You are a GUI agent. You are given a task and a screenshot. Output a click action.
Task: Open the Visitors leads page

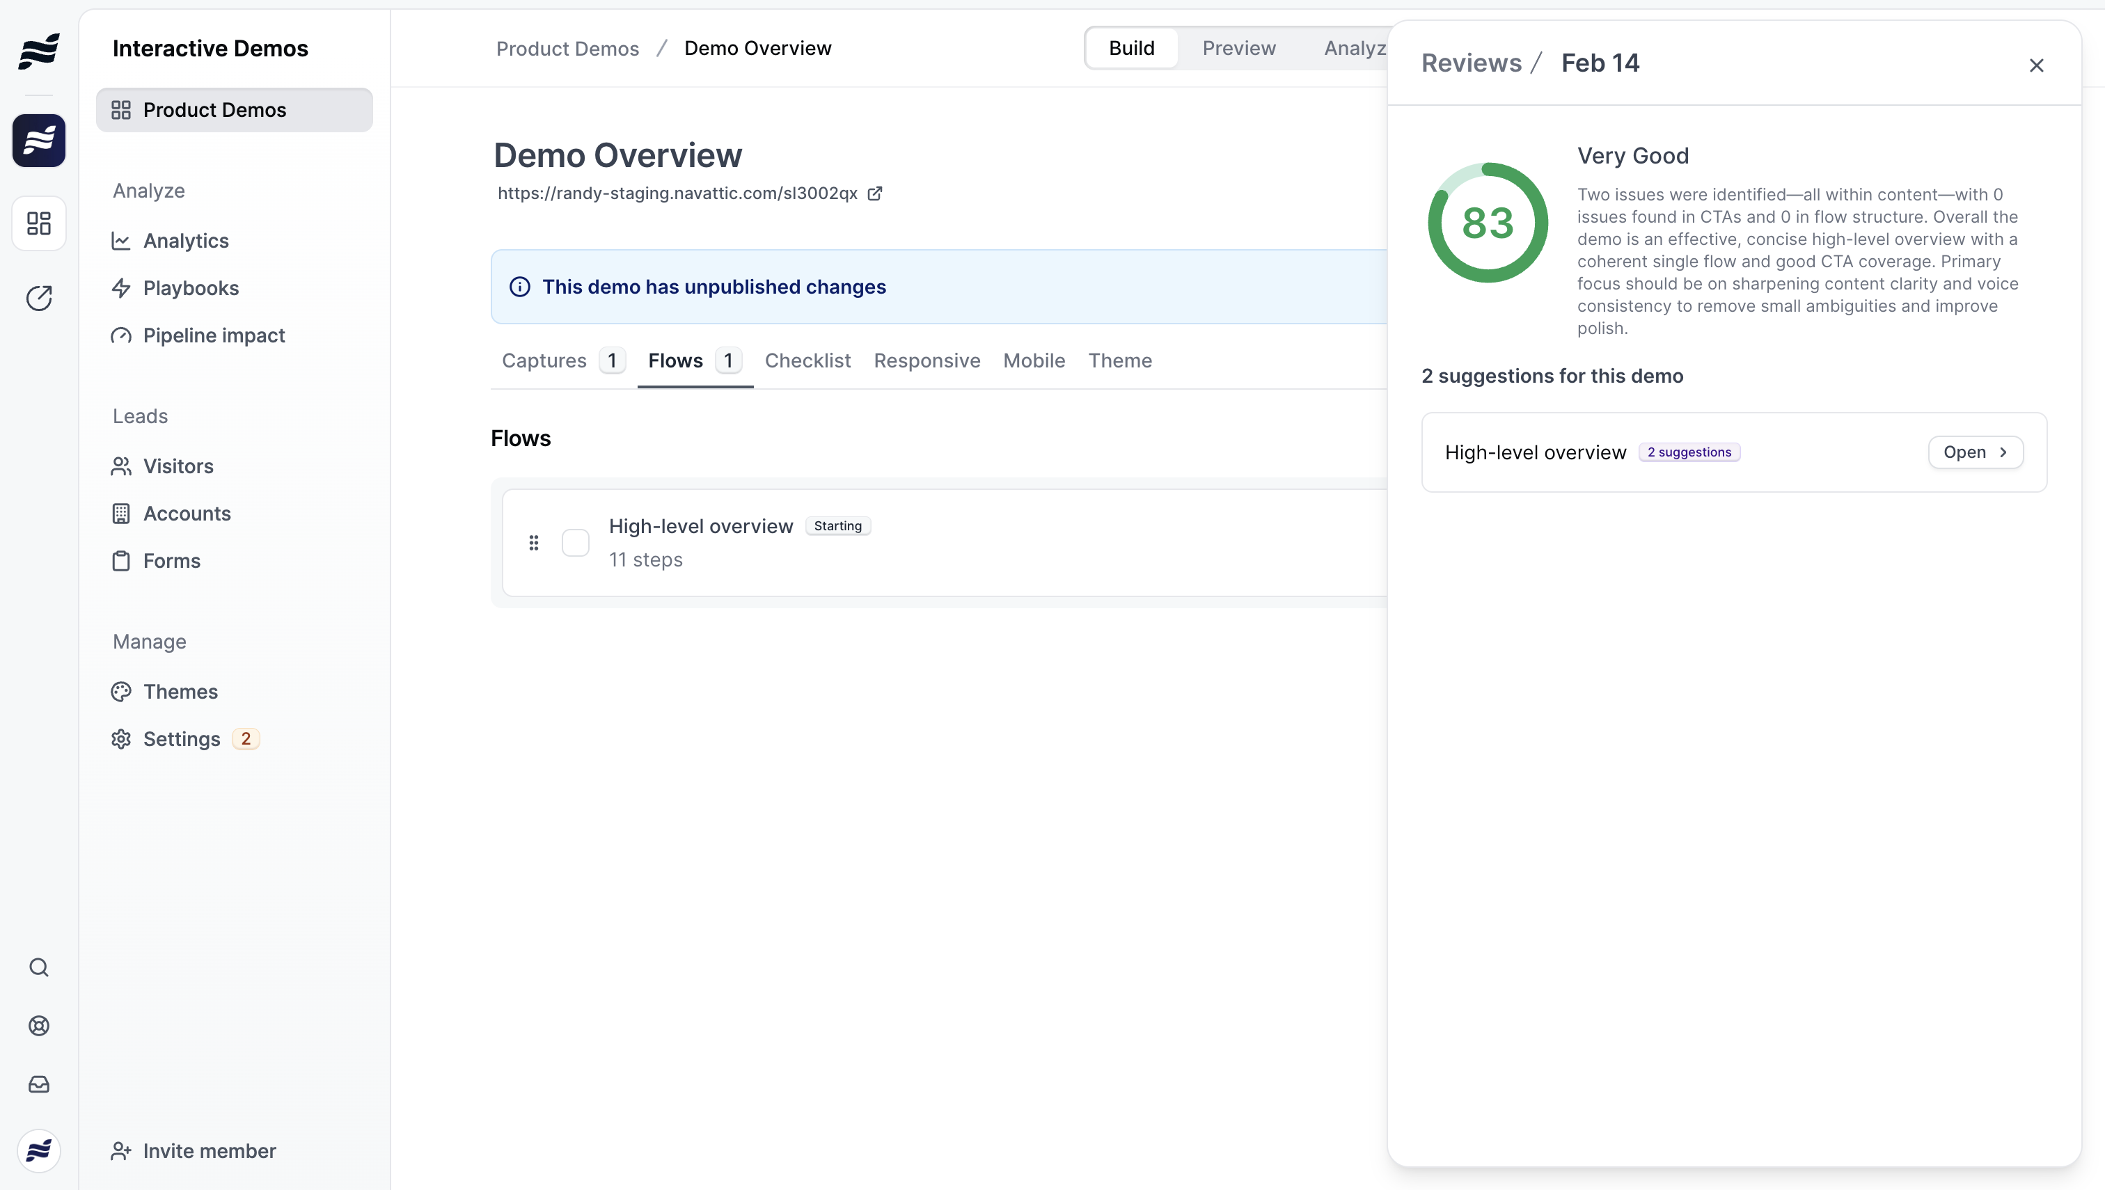coord(178,466)
